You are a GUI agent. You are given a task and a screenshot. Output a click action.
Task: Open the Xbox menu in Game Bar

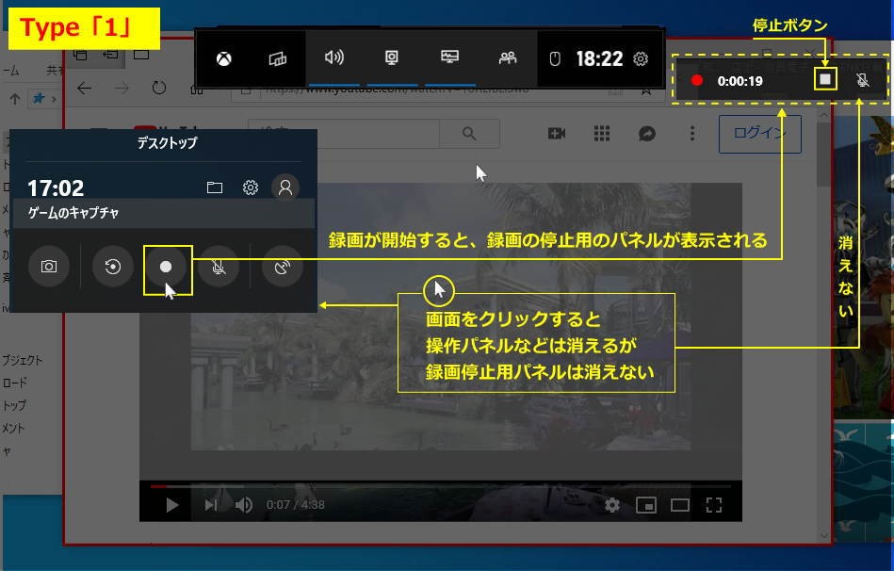[x=224, y=58]
